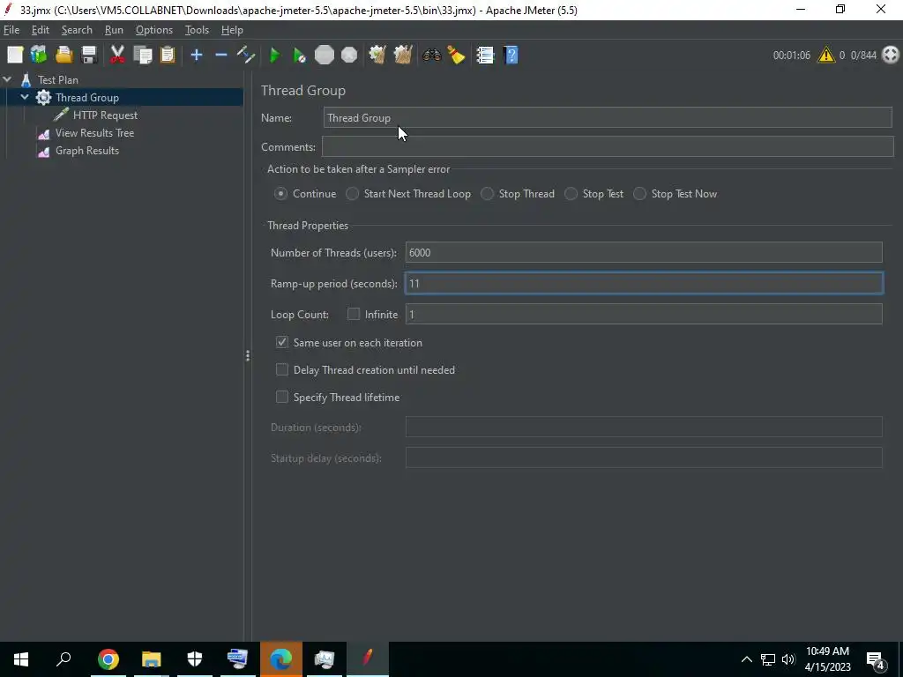Open the Function Helper list icon
The height and width of the screenshot is (677, 903).
485,55
